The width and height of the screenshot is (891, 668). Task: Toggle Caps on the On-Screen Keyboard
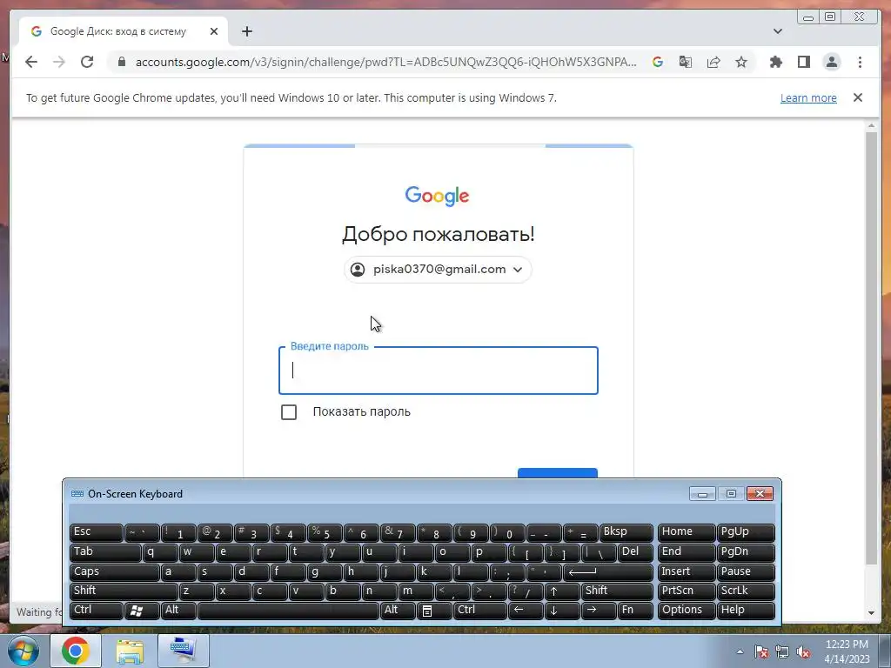[x=114, y=571]
